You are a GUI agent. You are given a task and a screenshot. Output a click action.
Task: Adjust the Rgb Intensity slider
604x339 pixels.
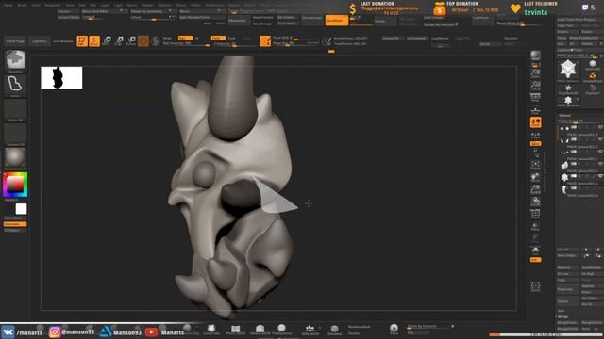coord(186,44)
